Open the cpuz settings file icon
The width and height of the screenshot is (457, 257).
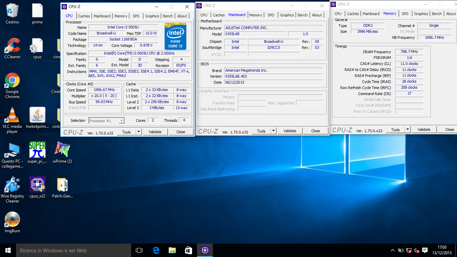point(37,49)
